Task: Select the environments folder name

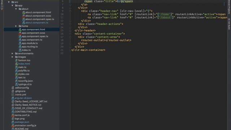Action: tap(26, 53)
